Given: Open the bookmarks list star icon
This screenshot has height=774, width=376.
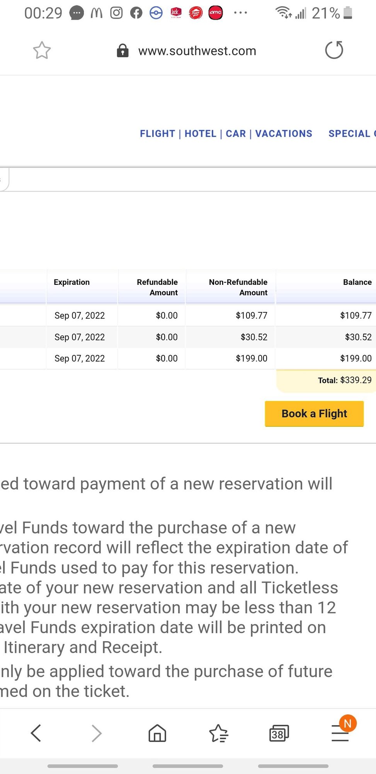Looking at the screenshot, I should (218, 733).
